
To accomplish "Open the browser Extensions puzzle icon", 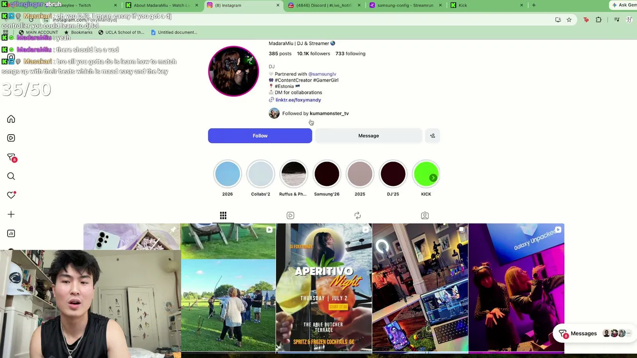I will (x=599, y=20).
